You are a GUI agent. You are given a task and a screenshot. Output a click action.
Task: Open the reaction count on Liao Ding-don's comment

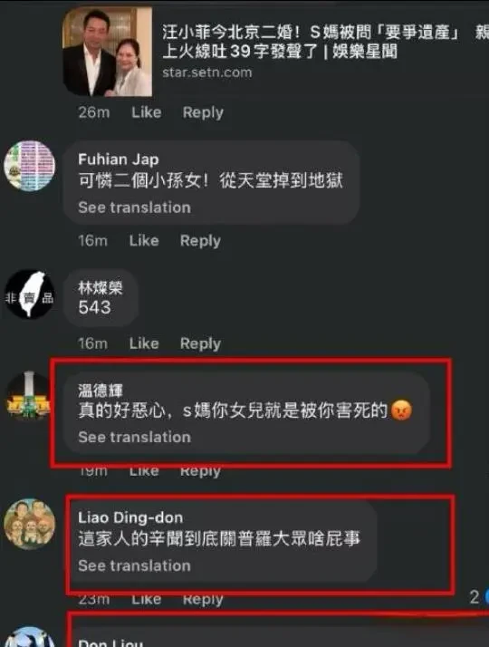point(479,597)
